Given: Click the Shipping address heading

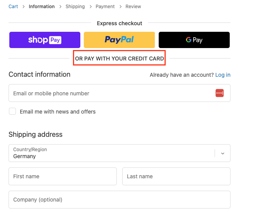Looking at the screenshot, I should click(35, 135).
